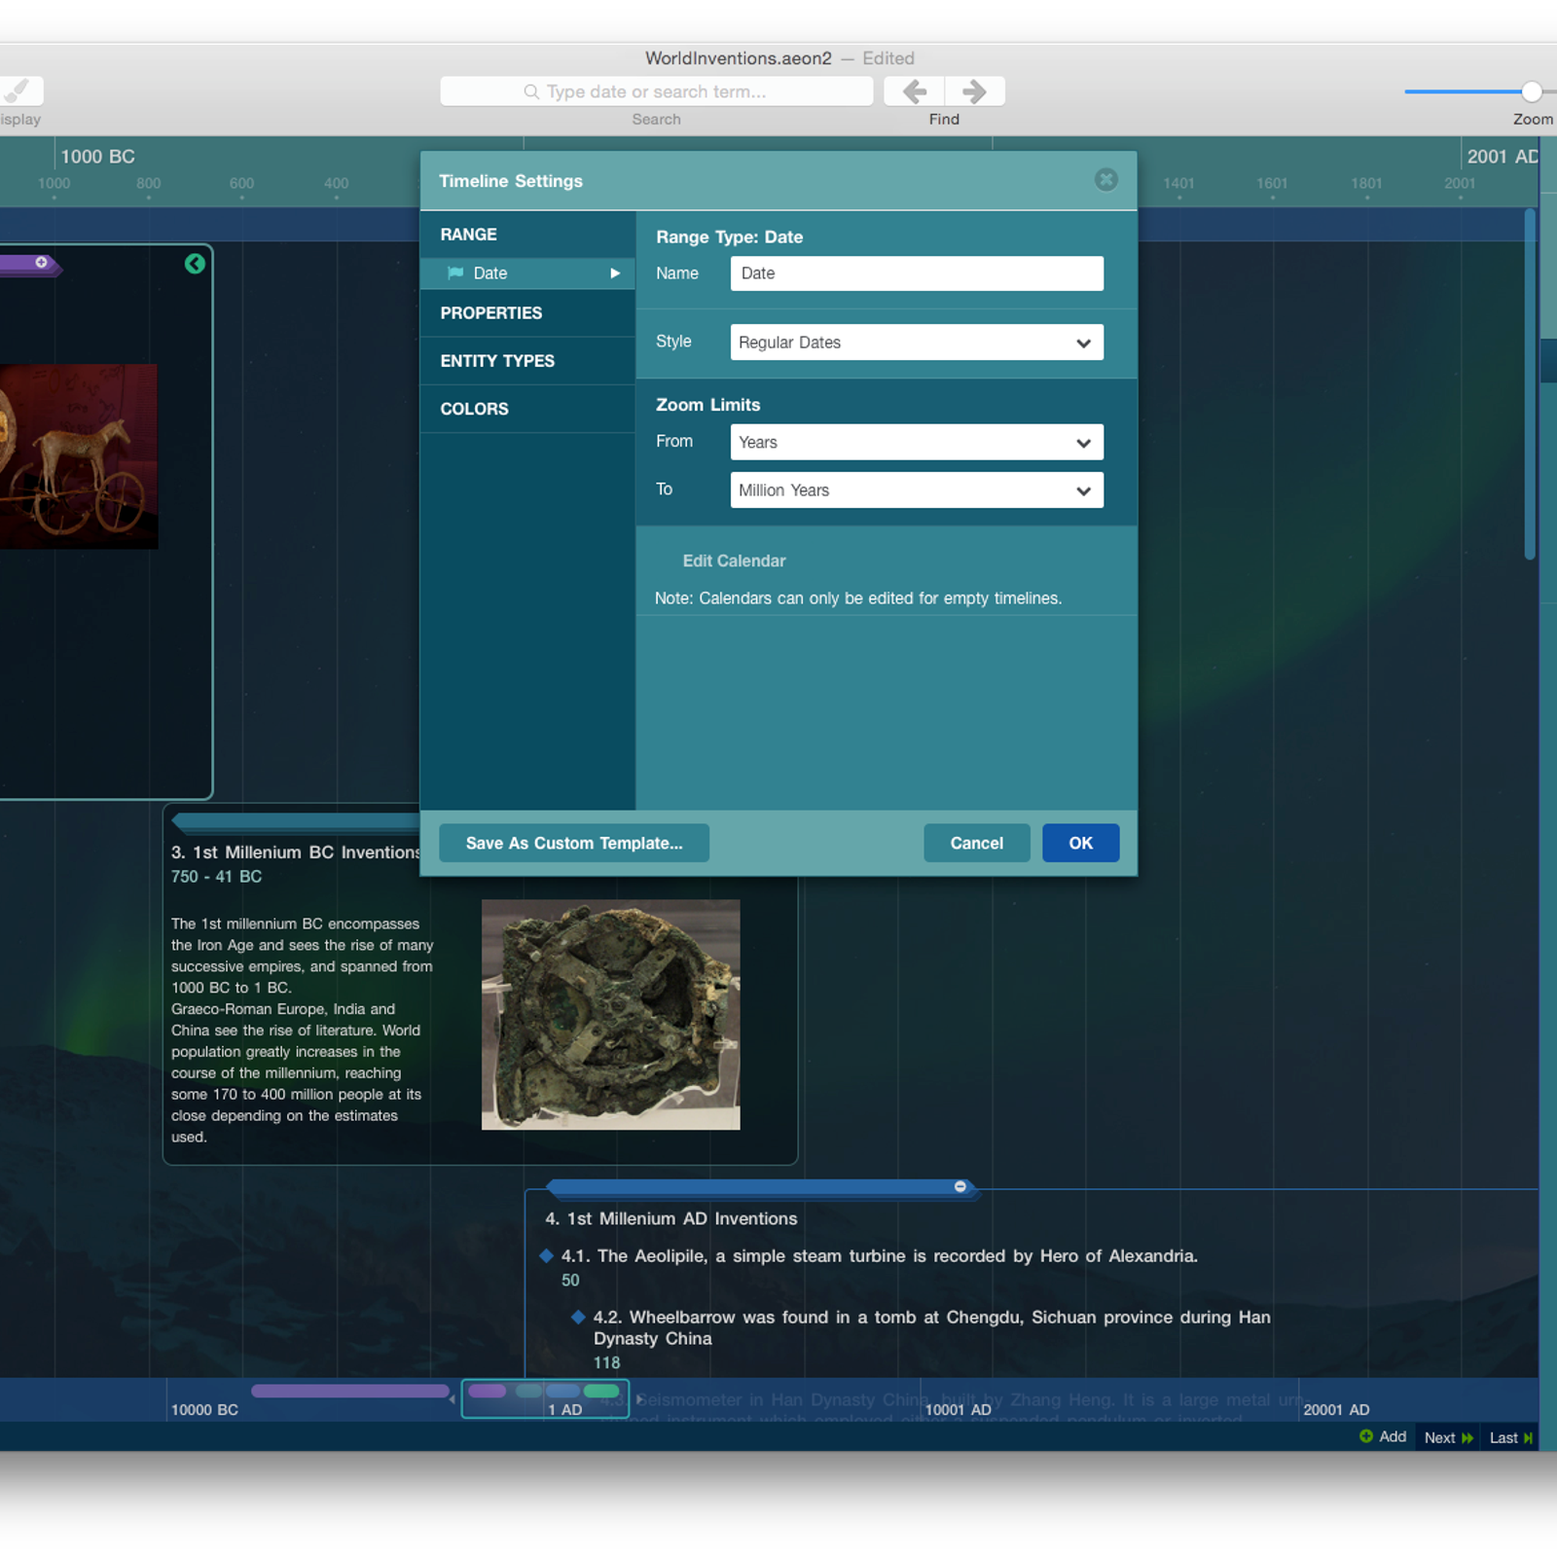Go to Next with double arrow
Viewport: 1557px width, 1557px height.
coord(1448,1437)
